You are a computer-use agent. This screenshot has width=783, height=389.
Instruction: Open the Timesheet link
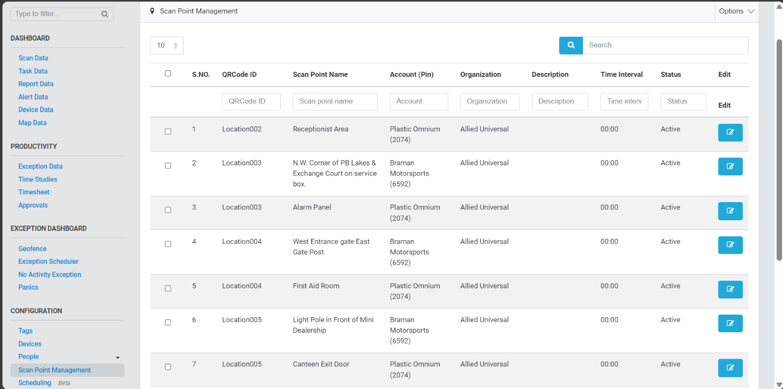click(34, 192)
